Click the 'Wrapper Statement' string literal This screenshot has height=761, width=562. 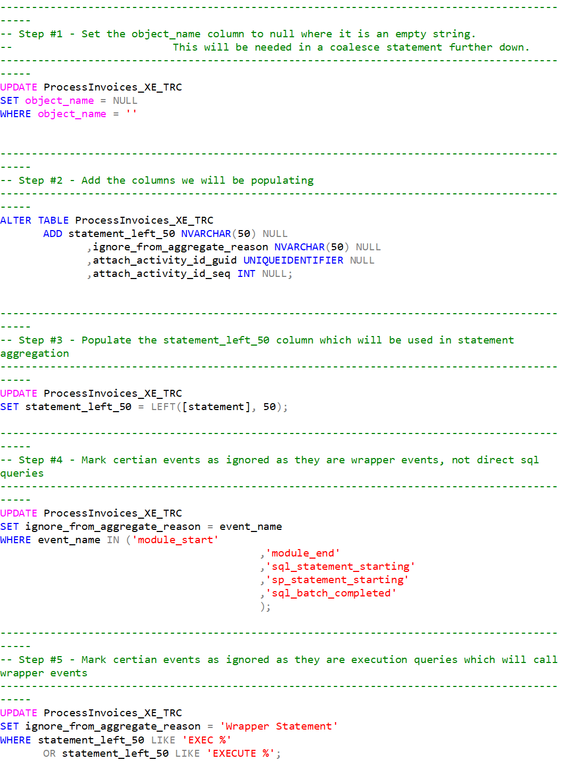coord(279,726)
